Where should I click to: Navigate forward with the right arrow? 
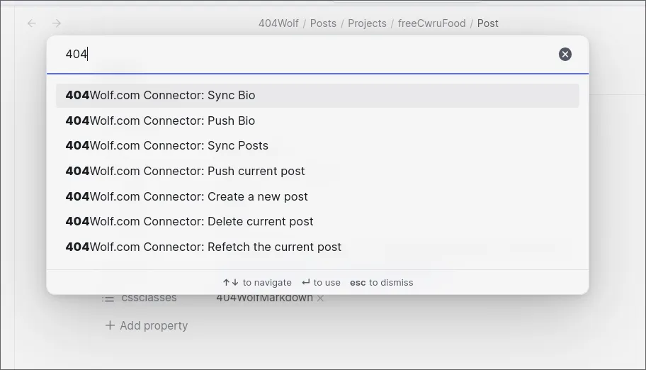coord(57,23)
